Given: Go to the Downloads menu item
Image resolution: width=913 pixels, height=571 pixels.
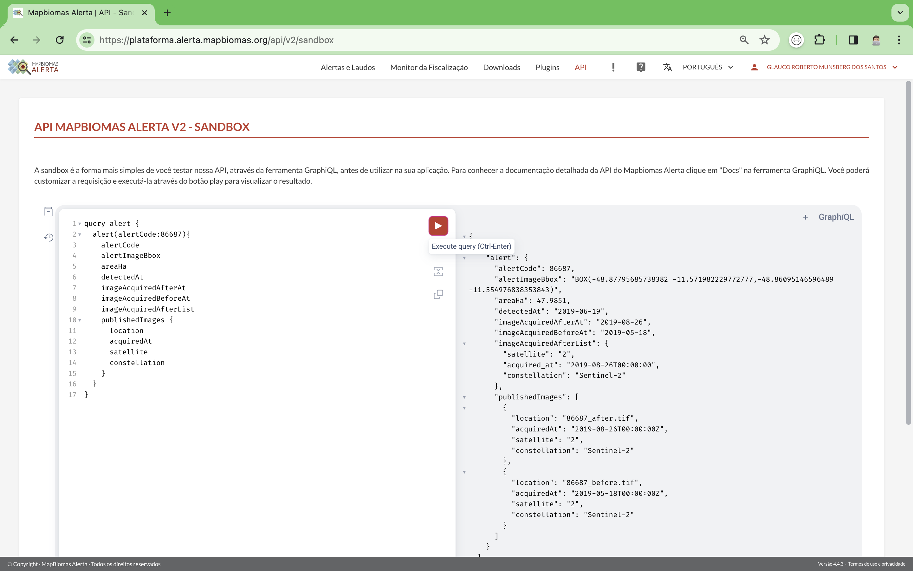Looking at the screenshot, I should click(502, 67).
